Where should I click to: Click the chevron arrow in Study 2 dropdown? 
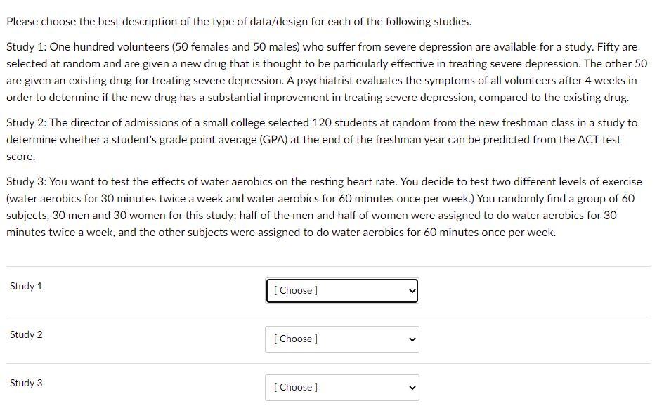coord(412,339)
